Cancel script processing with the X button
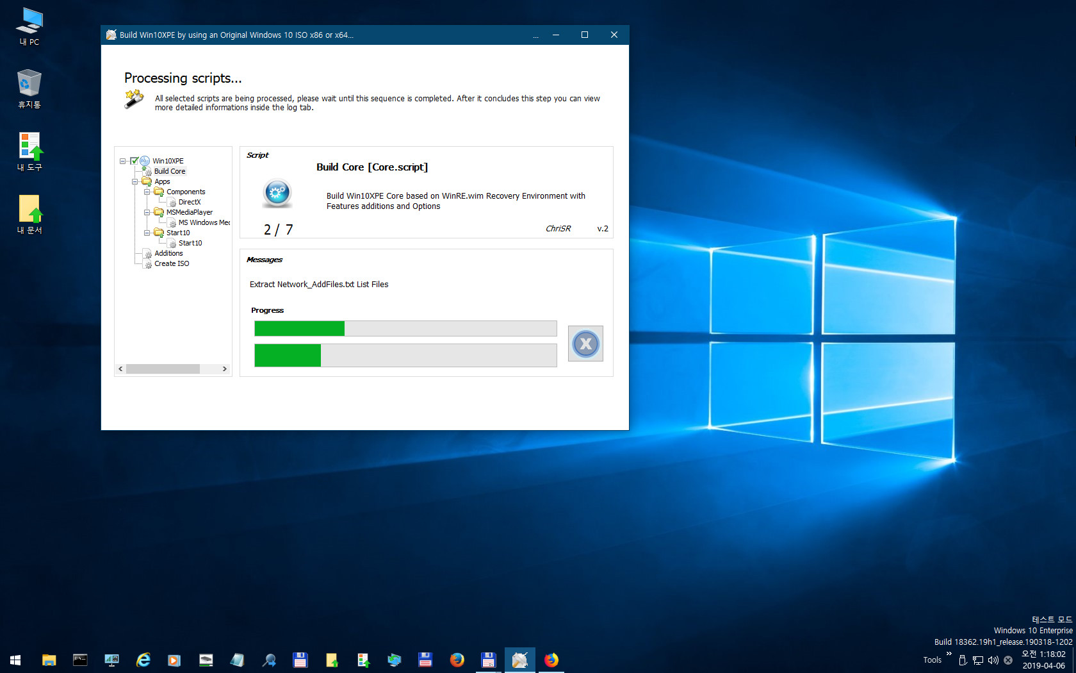The image size is (1076, 673). click(x=585, y=344)
